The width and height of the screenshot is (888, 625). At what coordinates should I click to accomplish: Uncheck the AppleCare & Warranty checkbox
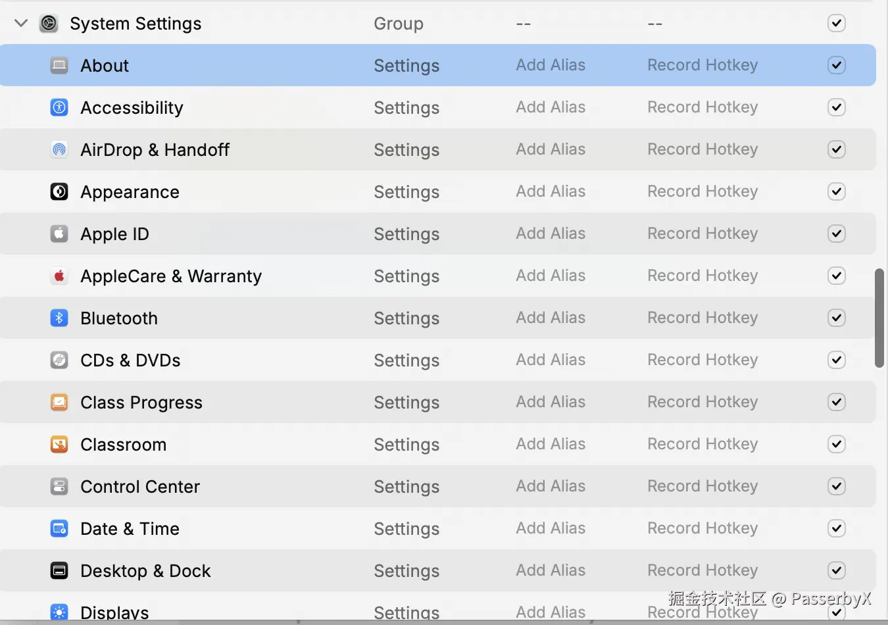836,276
